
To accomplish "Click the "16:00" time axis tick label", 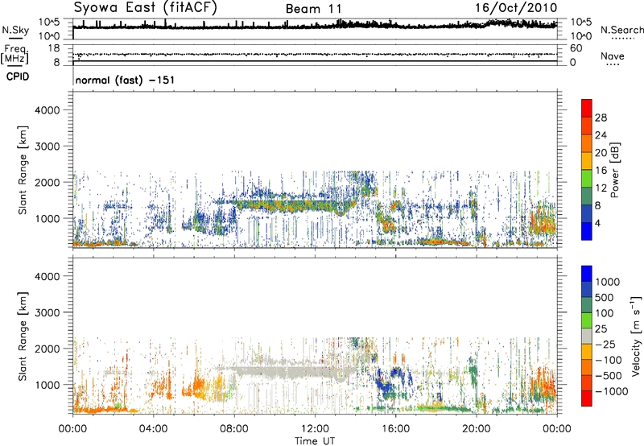I will tap(395, 429).
